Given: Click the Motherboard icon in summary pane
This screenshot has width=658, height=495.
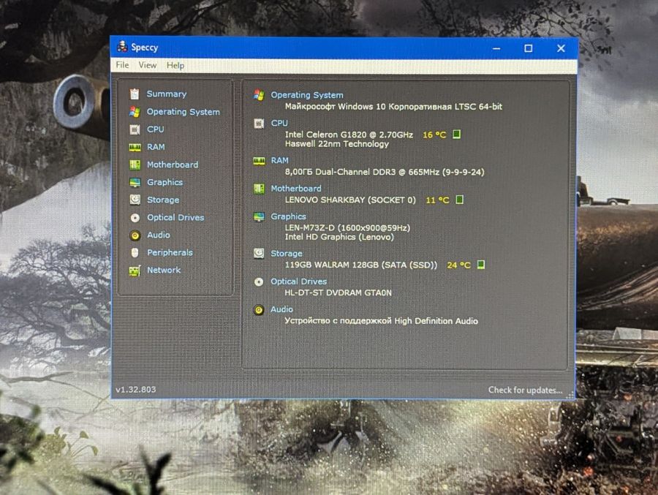Looking at the screenshot, I should [259, 189].
